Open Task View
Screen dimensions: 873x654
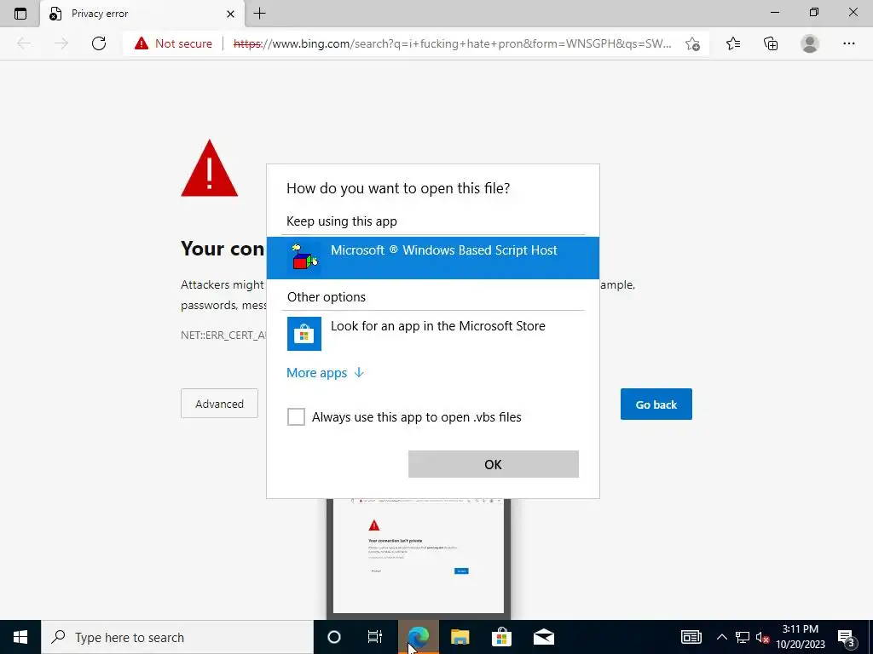[375, 637]
